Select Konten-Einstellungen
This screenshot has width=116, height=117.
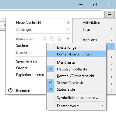[x=76, y=54]
